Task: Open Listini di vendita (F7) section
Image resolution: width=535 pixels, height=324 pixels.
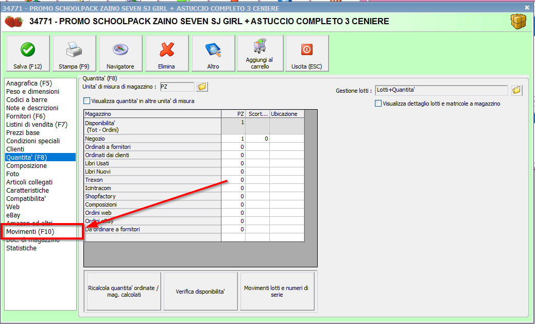Action: pyautogui.click(x=37, y=124)
